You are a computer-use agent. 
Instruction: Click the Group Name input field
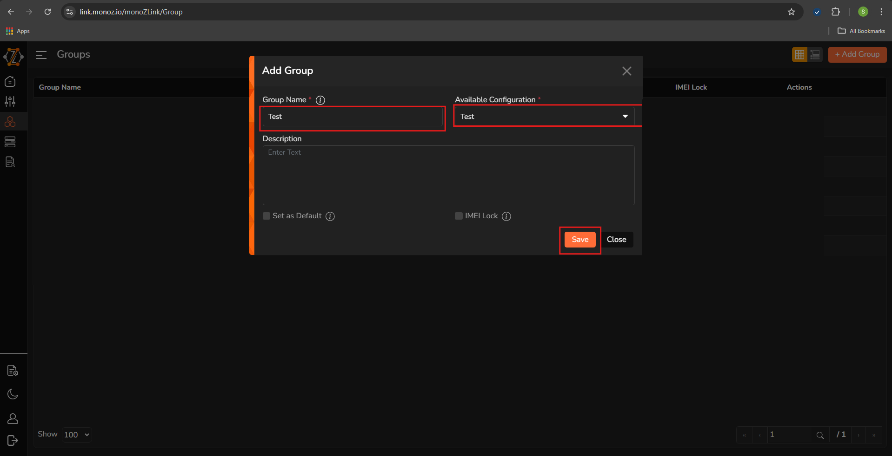pyautogui.click(x=353, y=117)
